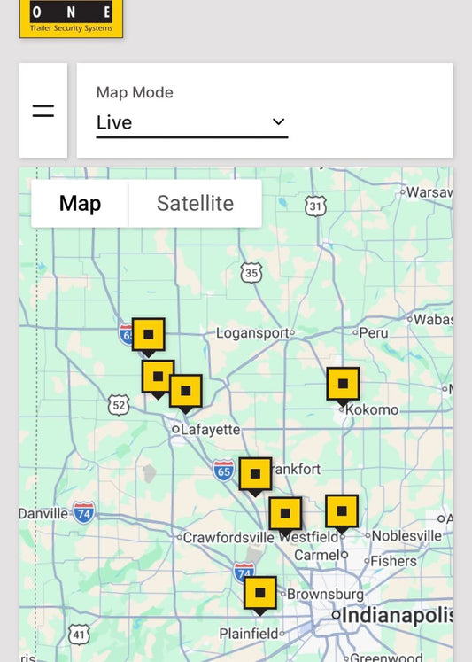Click the Danville city label
Viewport: 472px width, 662px height.
[43, 513]
